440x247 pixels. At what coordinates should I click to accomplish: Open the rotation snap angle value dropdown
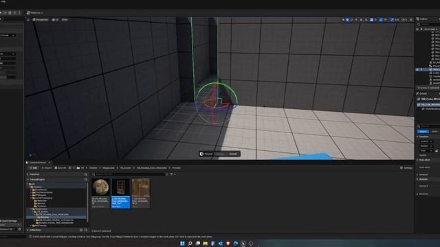click(x=385, y=20)
